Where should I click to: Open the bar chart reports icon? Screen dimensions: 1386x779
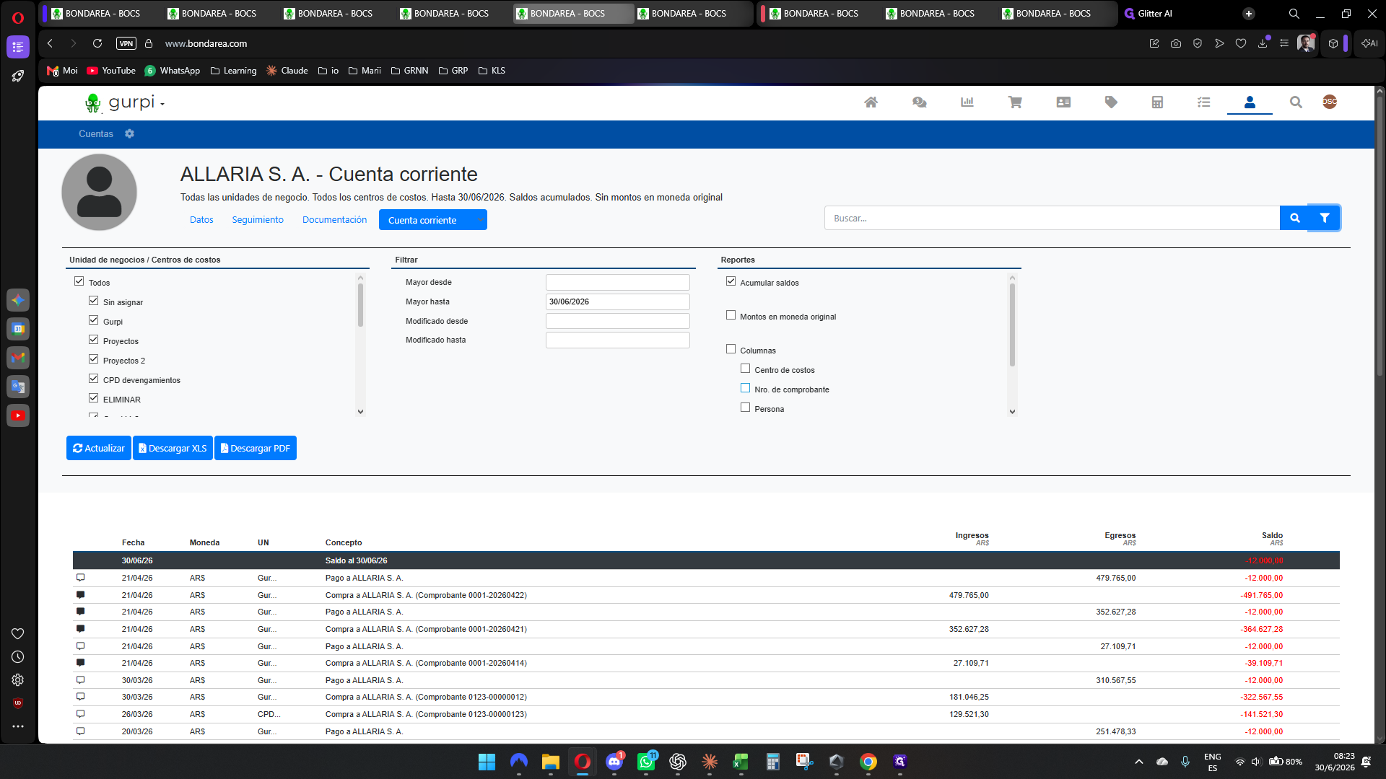point(967,102)
